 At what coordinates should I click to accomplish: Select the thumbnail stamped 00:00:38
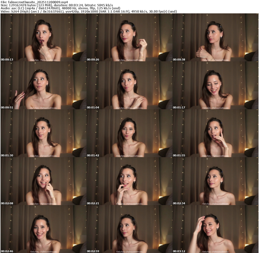coord(215,37)
